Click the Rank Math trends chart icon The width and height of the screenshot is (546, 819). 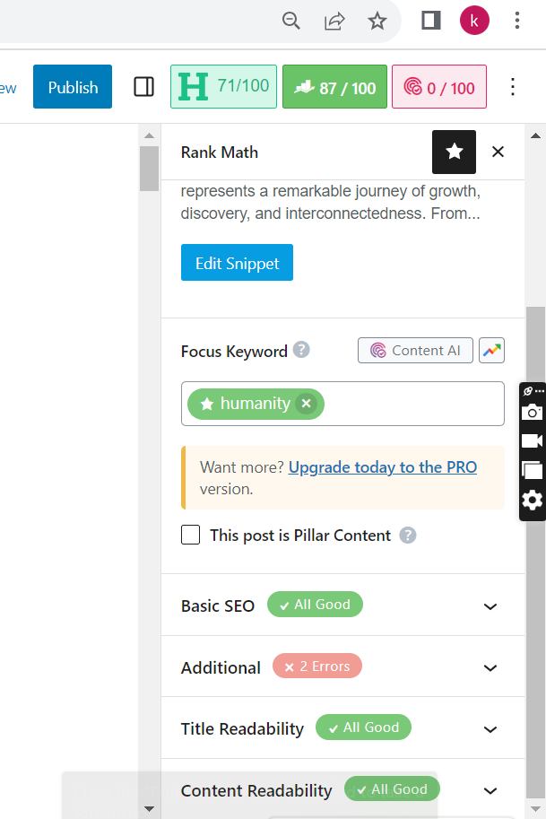(491, 351)
